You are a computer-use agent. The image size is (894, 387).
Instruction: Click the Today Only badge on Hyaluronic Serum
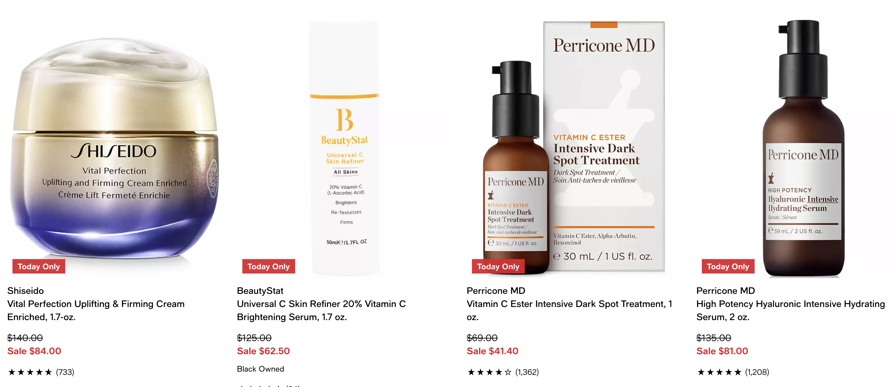click(728, 266)
